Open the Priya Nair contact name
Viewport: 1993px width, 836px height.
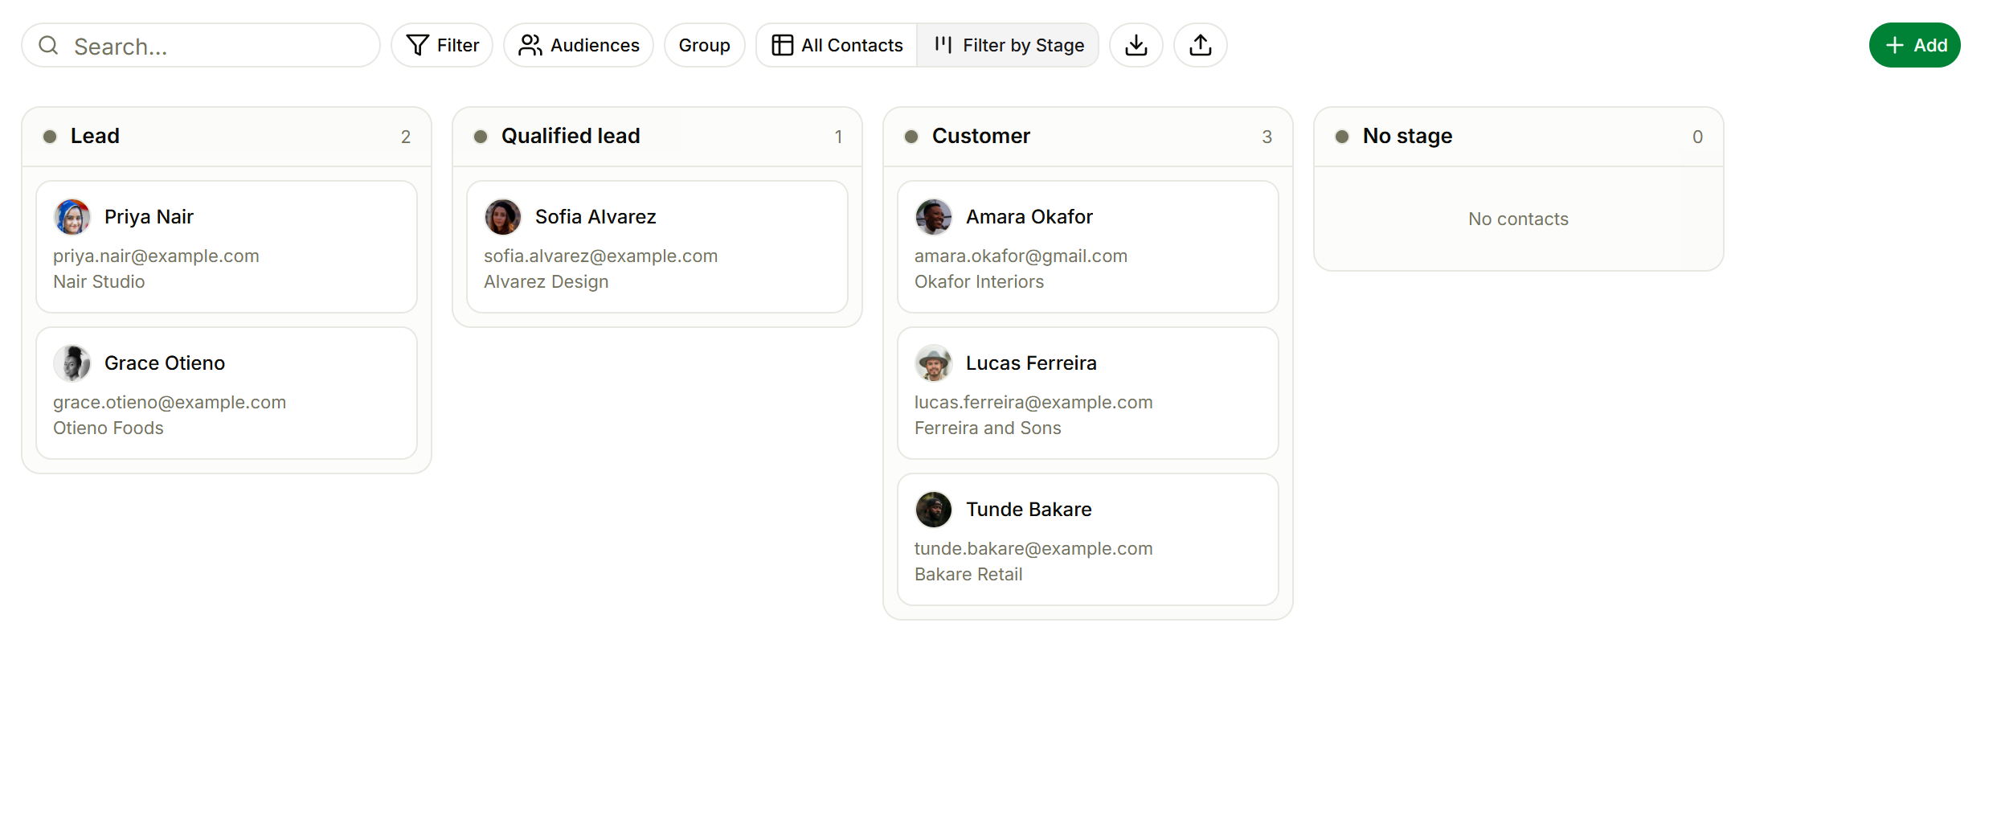coord(149,217)
